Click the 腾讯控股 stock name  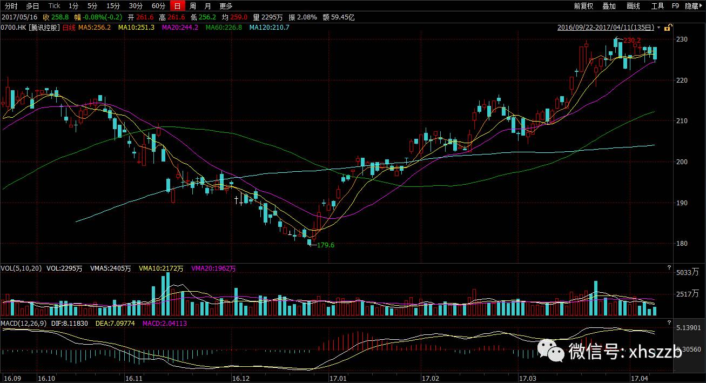45,27
